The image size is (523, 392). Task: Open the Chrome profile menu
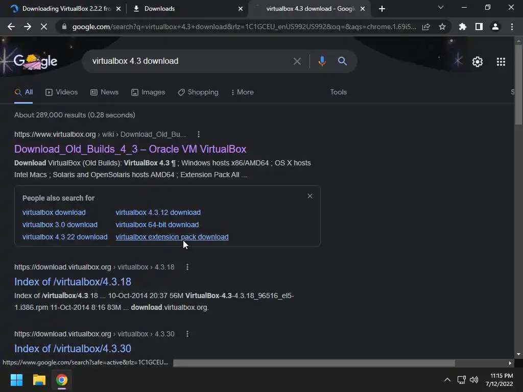point(495,27)
